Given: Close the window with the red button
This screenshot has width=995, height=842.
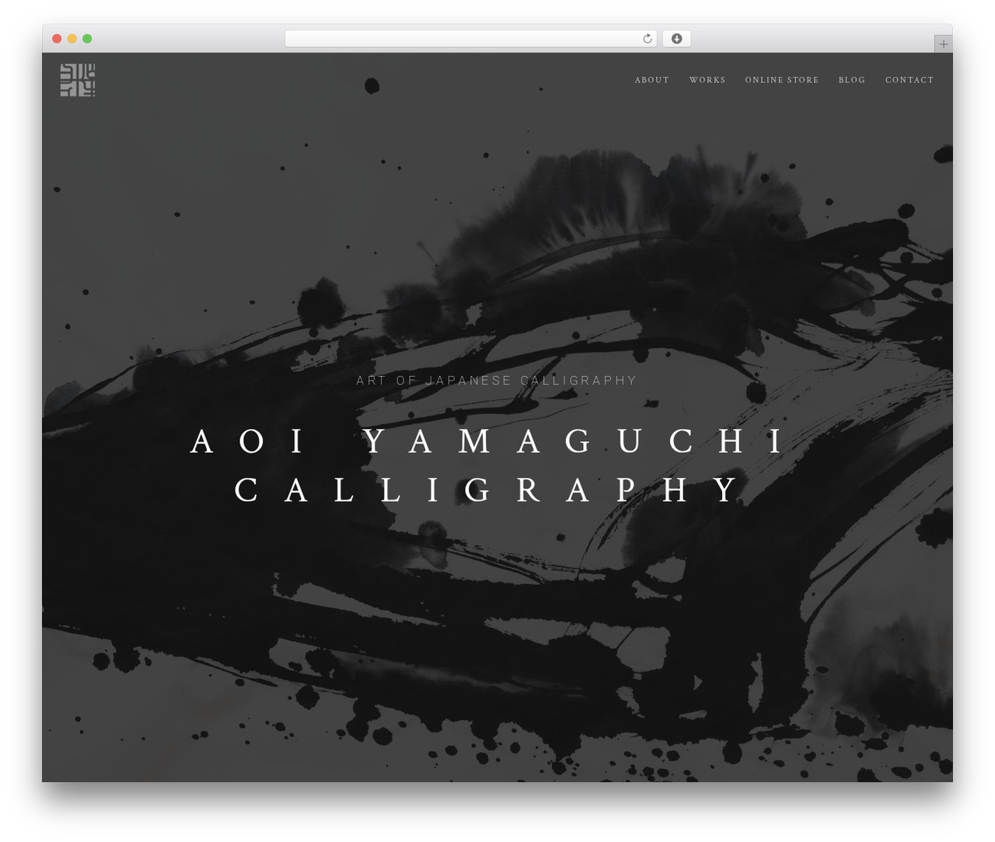Looking at the screenshot, I should point(57,39).
